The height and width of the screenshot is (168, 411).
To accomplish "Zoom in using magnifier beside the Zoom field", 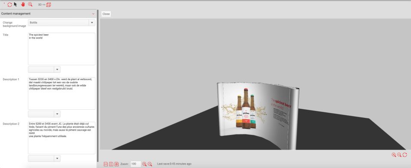I will tap(144, 164).
